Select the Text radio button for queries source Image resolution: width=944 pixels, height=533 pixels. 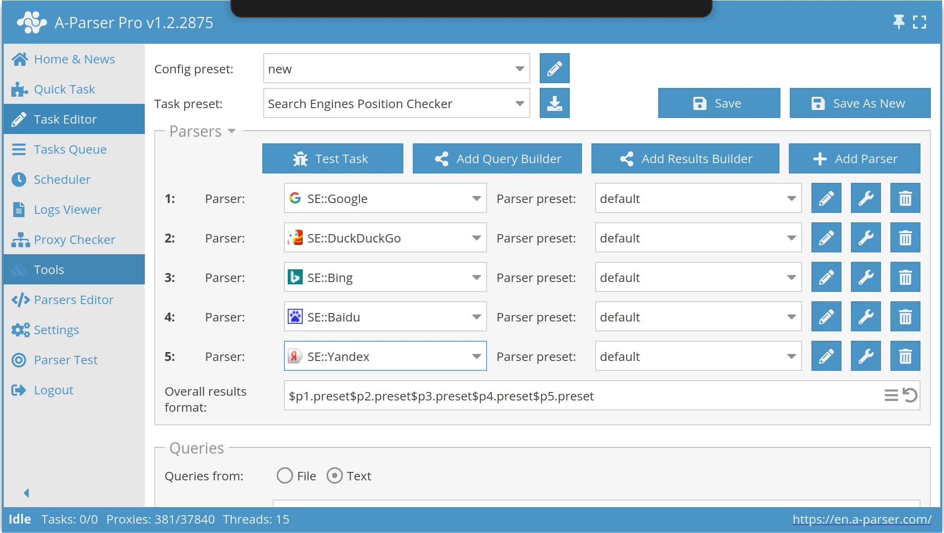(x=335, y=476)
